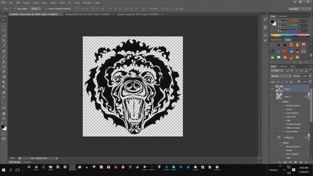Select the Dodge tool
The height and width of the screenshot is (176, 313).
3,87
